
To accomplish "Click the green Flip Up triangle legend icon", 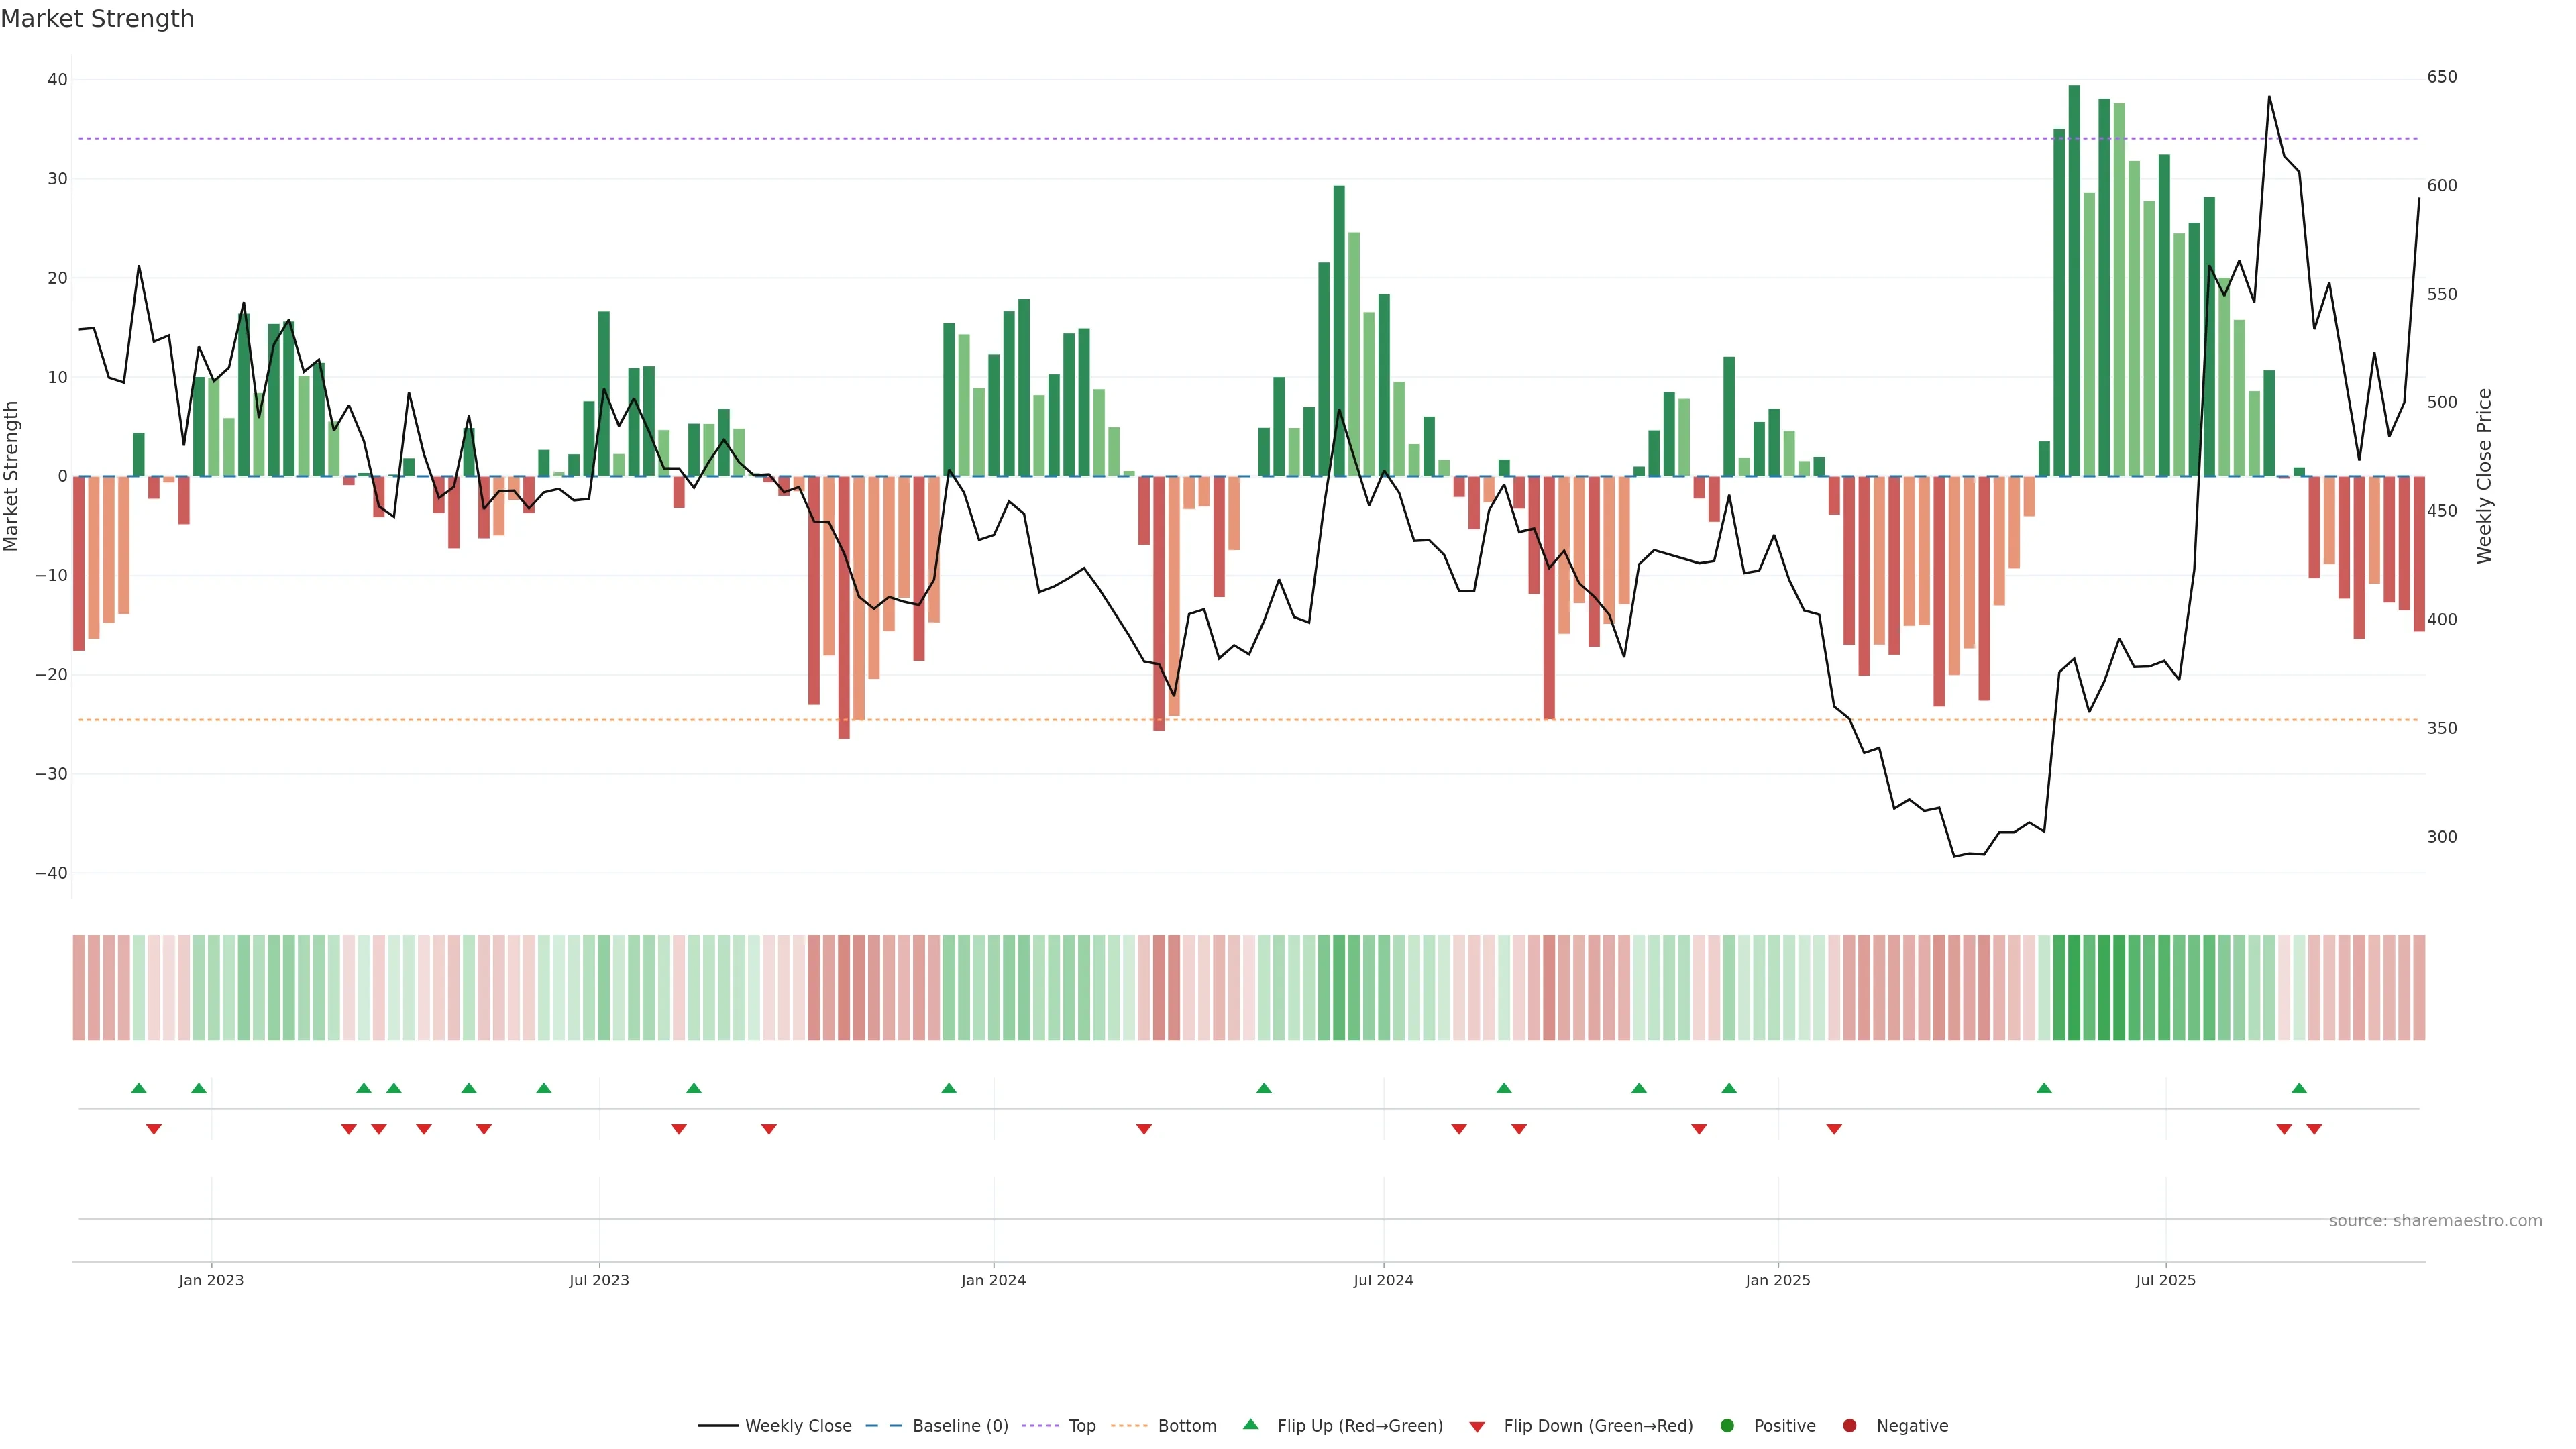I will 1250,1424.
